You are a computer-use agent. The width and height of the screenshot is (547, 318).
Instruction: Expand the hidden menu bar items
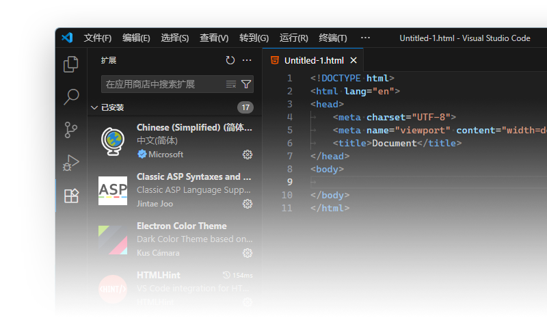pyautogui.click(x=365, y=38)
